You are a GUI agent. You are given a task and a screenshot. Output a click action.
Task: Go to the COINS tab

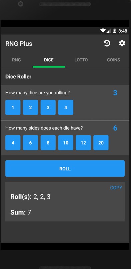(113, 60)
